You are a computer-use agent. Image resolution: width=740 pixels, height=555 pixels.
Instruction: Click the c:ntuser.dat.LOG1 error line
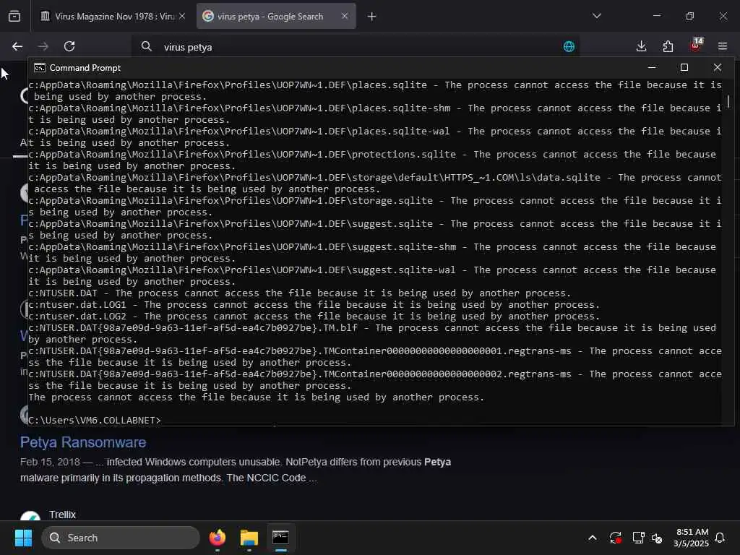click(x=314, y=305)
